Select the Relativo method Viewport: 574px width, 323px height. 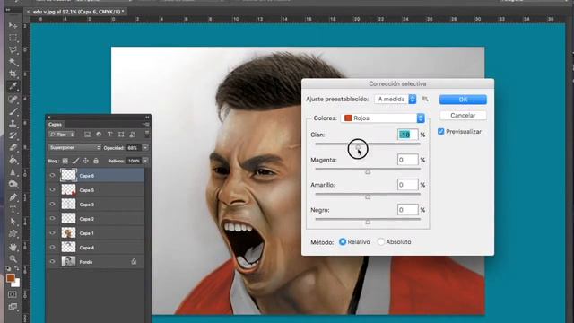[343, 241]
